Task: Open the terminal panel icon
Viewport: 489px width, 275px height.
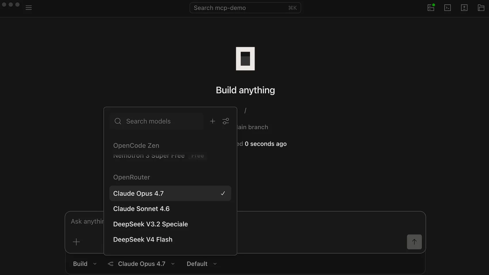Action: click(448, 8)
